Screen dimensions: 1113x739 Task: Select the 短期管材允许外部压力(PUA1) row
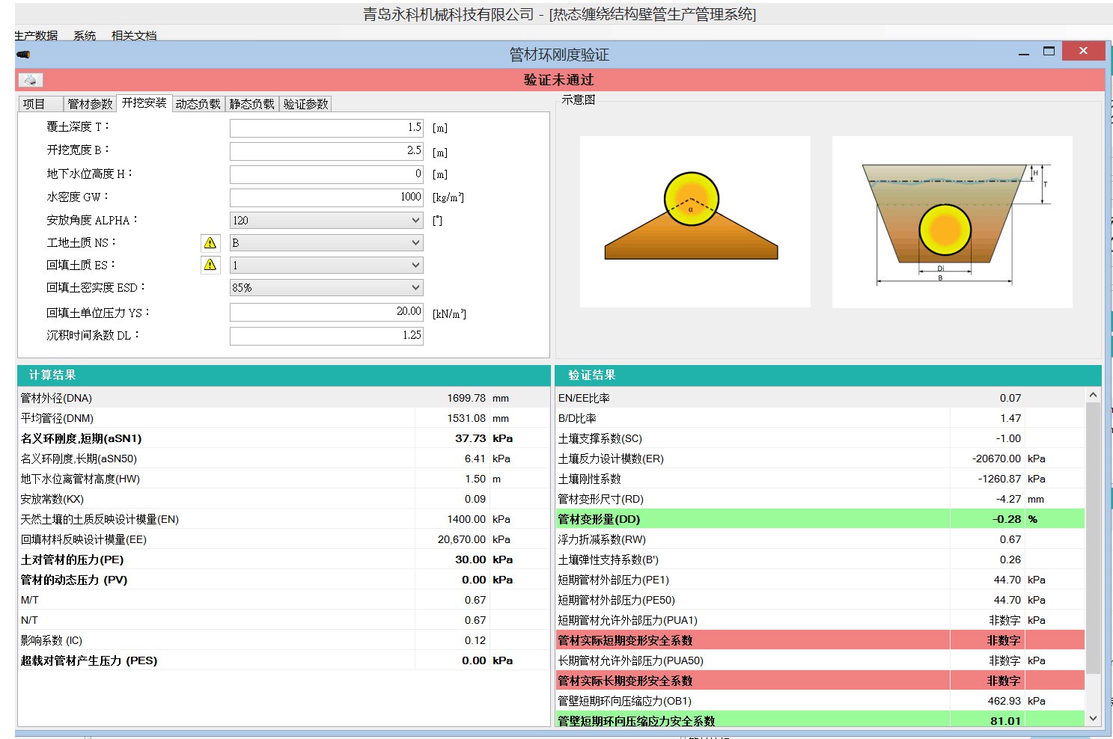coord(820,620)
